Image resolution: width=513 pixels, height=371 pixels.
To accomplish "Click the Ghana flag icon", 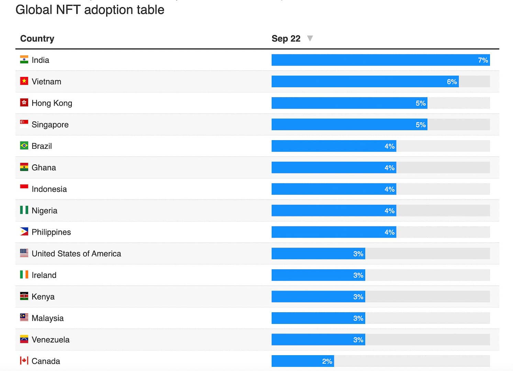I will [24, 167].
